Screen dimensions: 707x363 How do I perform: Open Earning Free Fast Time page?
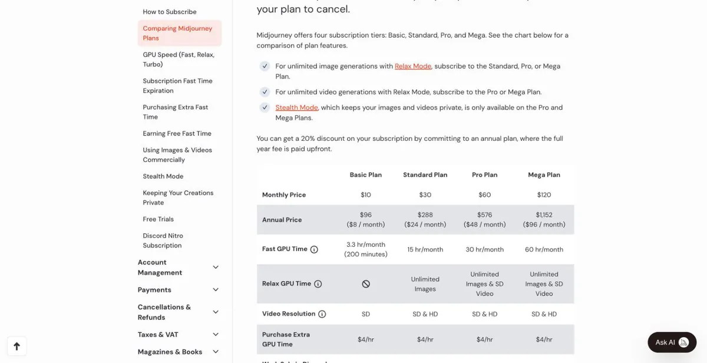pyautogui.click(x=177, y=134)
